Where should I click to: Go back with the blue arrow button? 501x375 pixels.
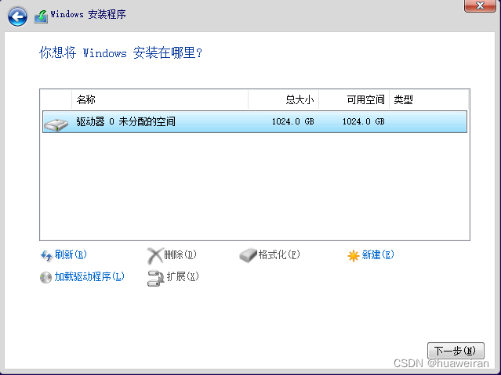[17, 16]
